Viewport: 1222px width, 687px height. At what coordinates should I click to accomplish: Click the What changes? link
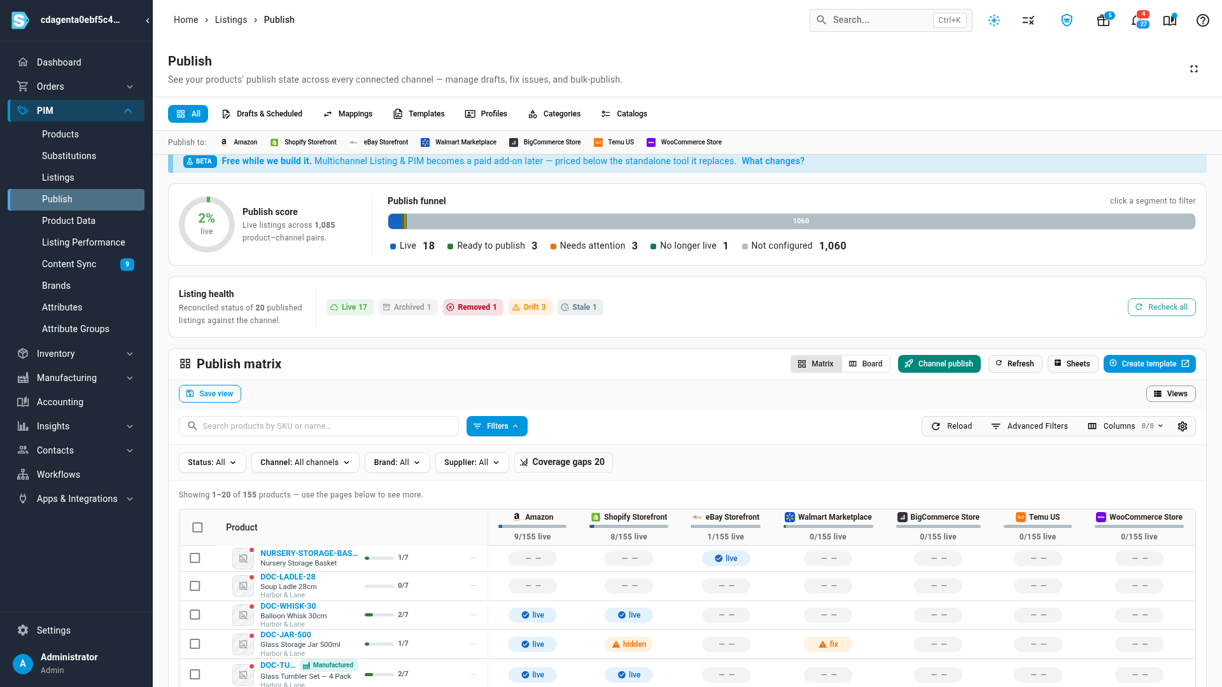[x=773, y=161]
